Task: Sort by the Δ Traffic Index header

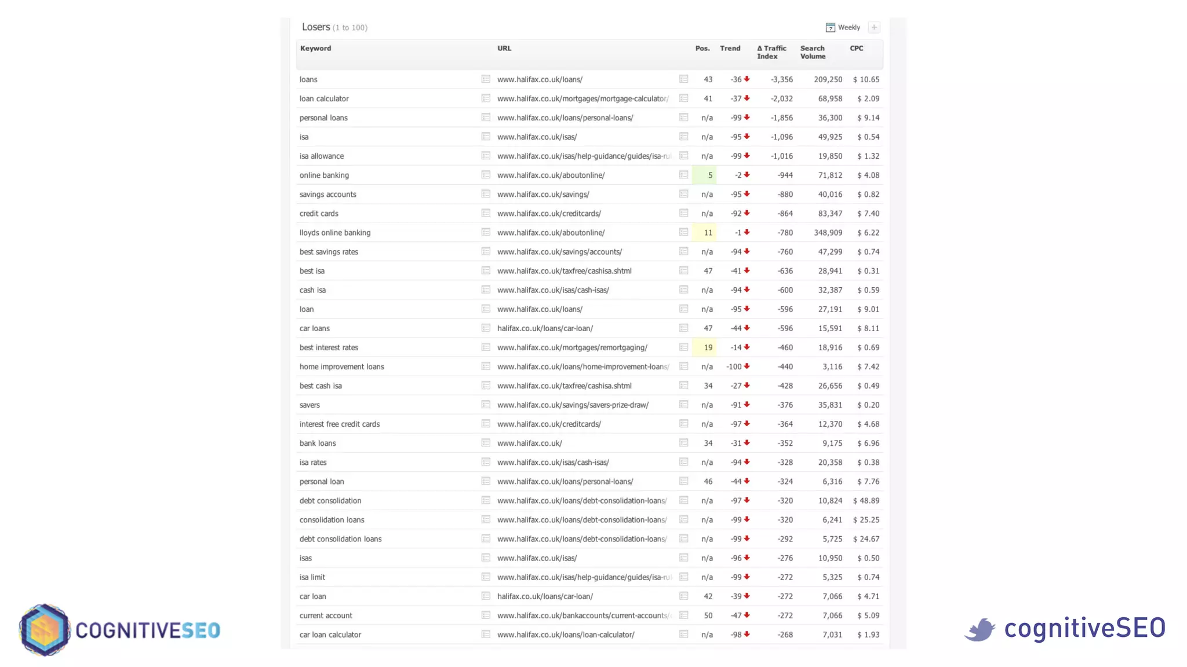Action: pyautogui.click(x=771, y=52)
